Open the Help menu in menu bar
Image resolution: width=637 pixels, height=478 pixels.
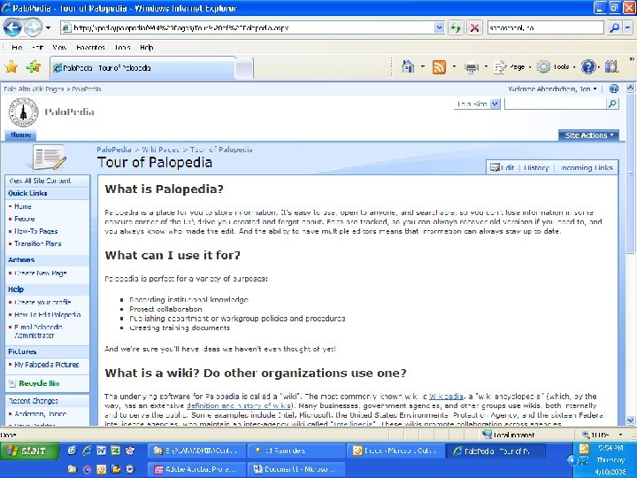[147, 48]
